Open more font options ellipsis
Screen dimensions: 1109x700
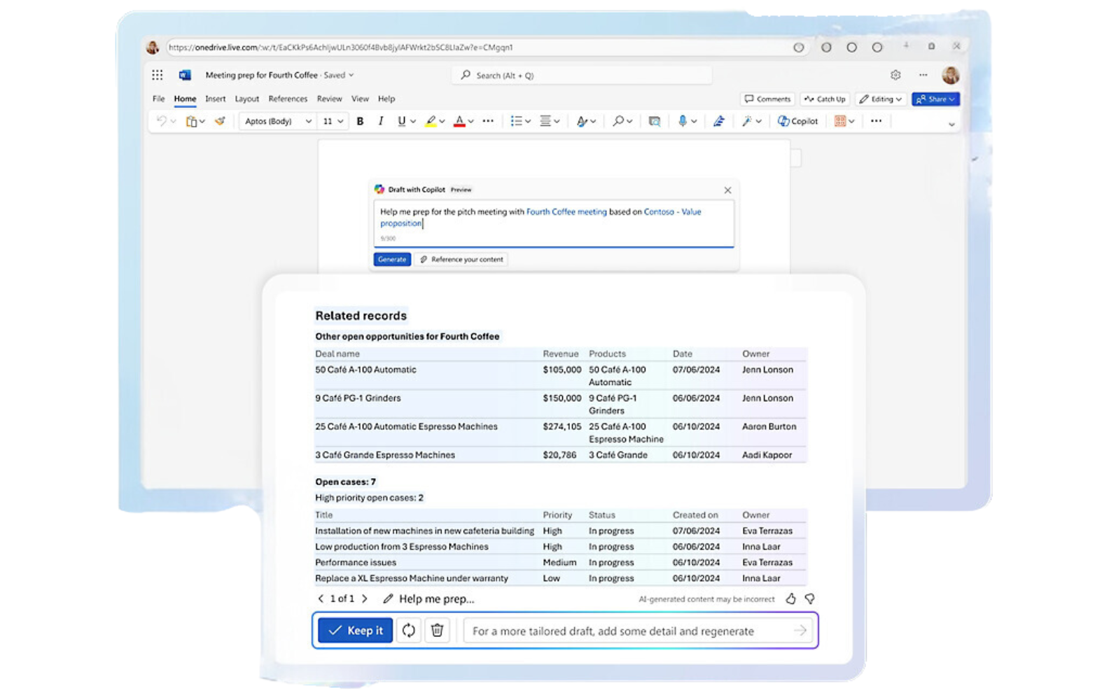[x=488, y=121]
